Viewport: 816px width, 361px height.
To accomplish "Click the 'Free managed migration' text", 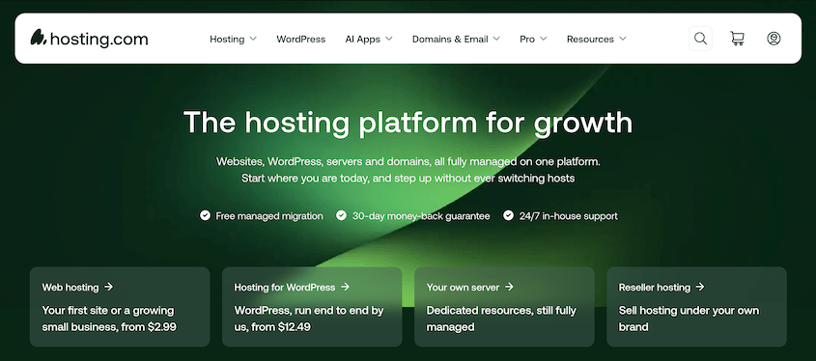I will (269, 216).
